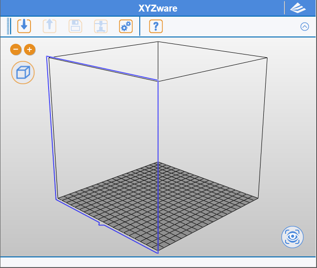This screenshot has width=317, height=268.
Task: Click the Import model icon
Action: [x=24, y=26]
